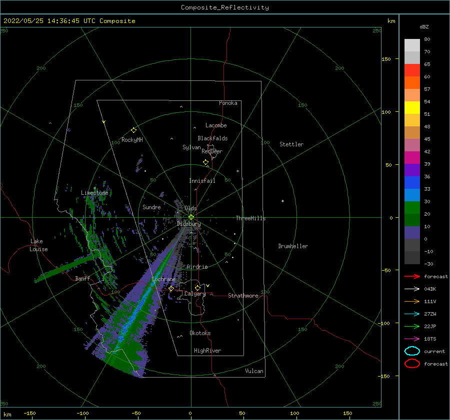
Task: Click the Lacombe town label
Action: pyautogui.click(x=216, y=125)
